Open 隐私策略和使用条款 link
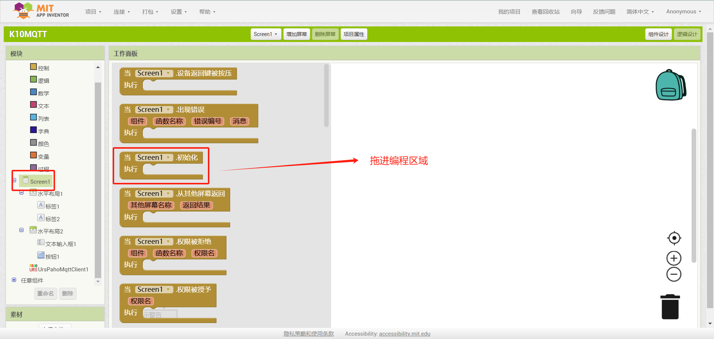714x339 pixels. 309,334
